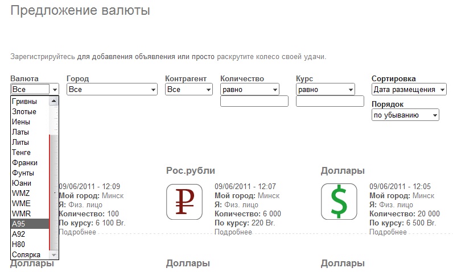Choose Гривны in the currency list
The width and height of the screenshot is (453, 272).
pos(30,102)
